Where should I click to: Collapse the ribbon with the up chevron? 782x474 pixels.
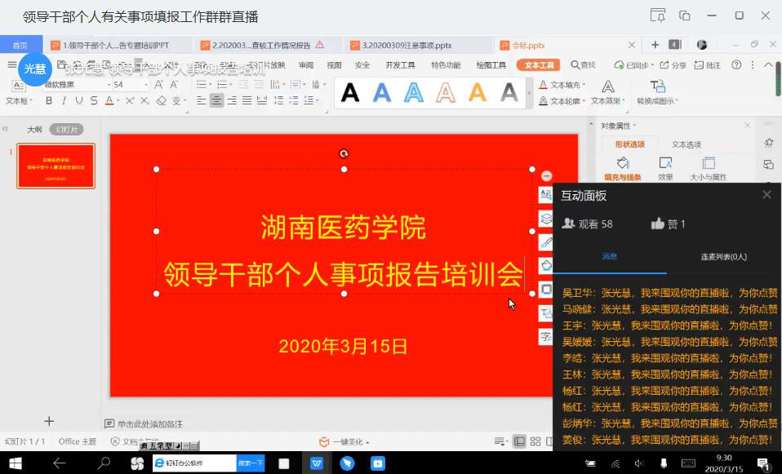coord(768,64)
